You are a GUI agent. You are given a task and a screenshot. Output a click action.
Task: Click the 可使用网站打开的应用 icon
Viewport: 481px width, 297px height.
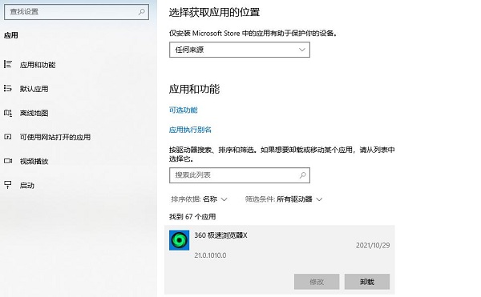click(x=8, y=137)
